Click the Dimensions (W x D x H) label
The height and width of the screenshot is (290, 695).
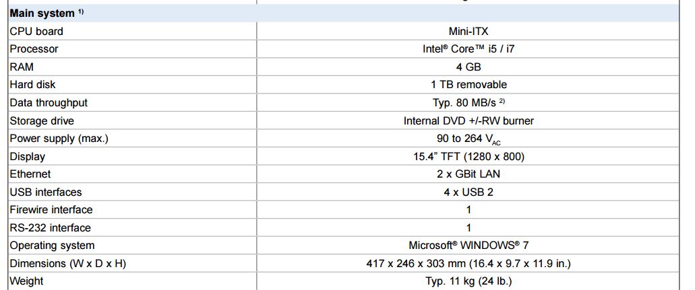(x=67, y=264)
